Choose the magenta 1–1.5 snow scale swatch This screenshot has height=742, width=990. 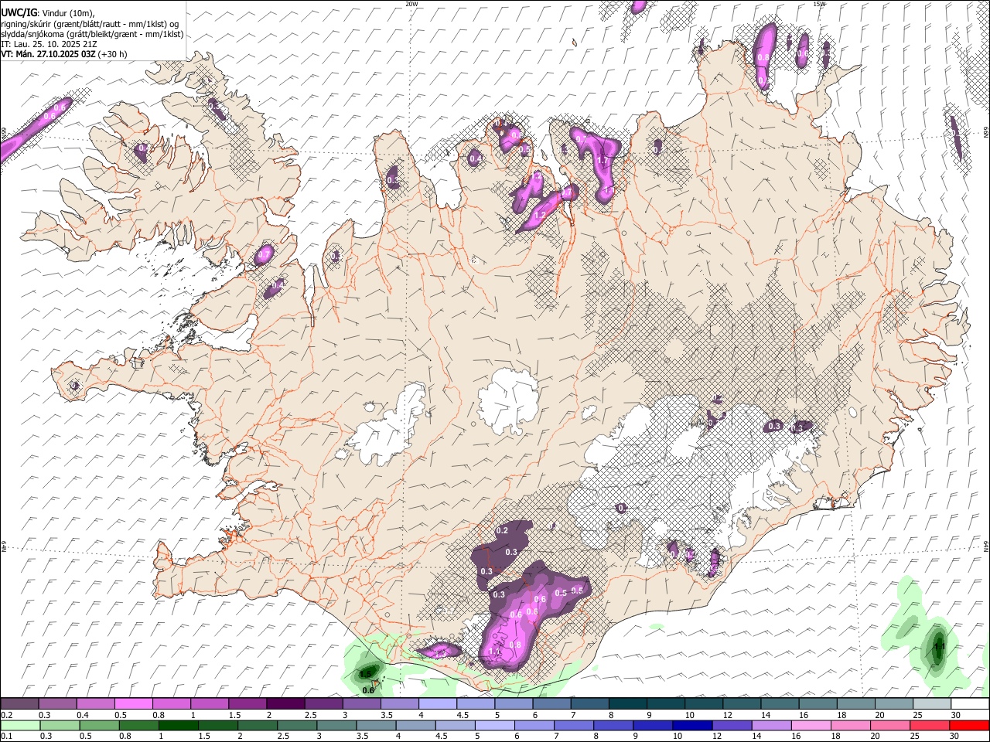tap(209, 704)
